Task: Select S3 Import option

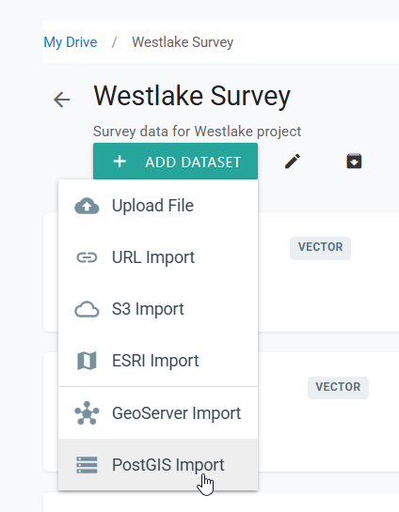Action: point(158,309)
